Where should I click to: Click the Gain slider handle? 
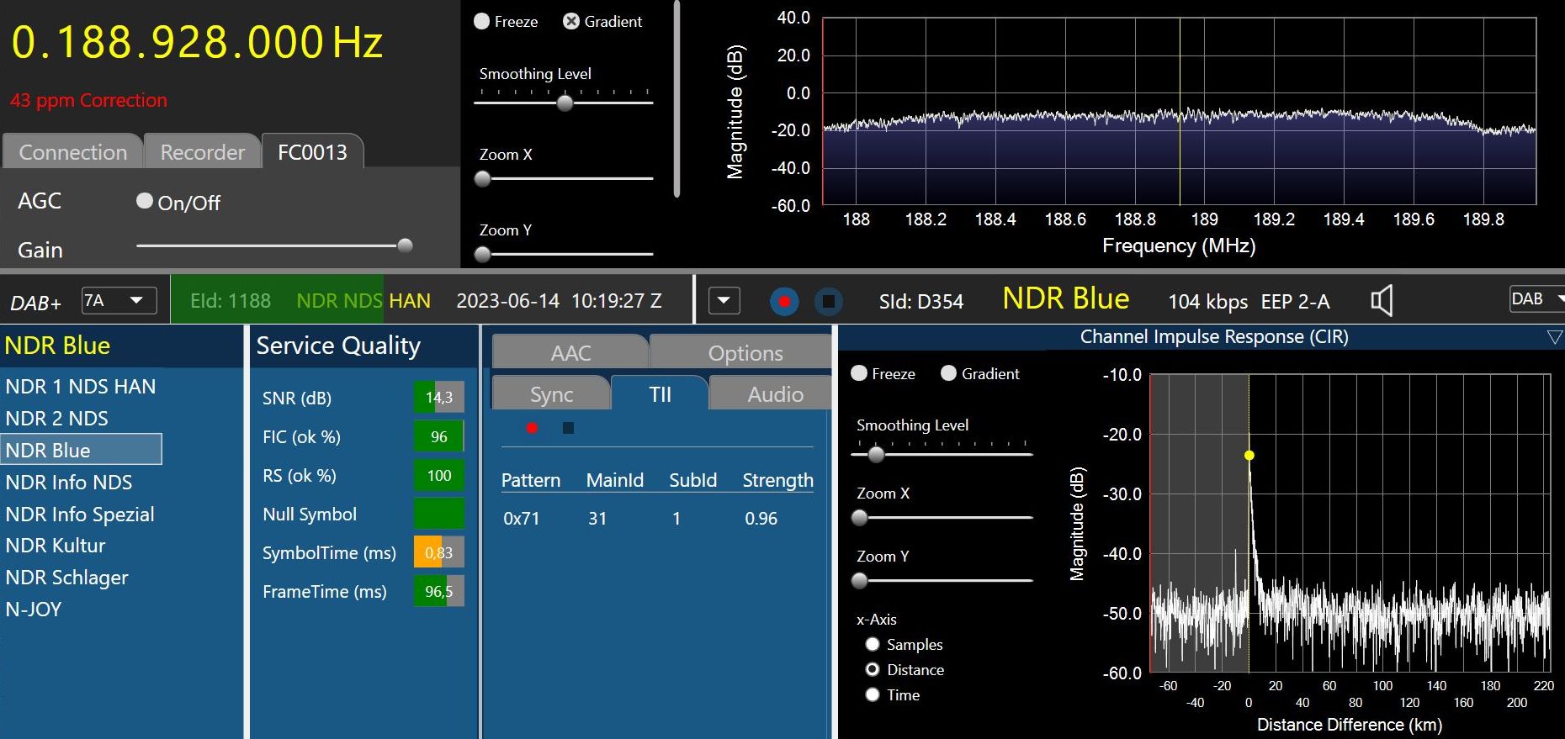(405, 245)
